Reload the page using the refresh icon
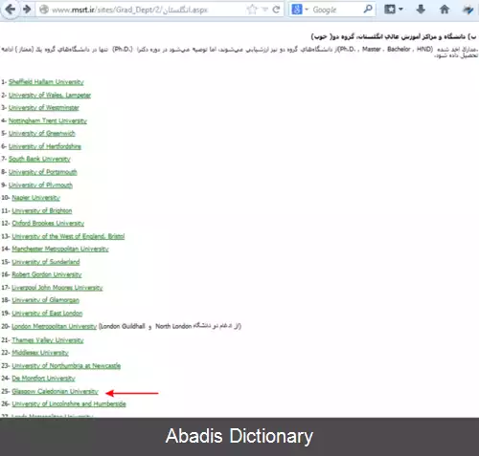Screen dimensions: 479x456 tap(277, 10)
